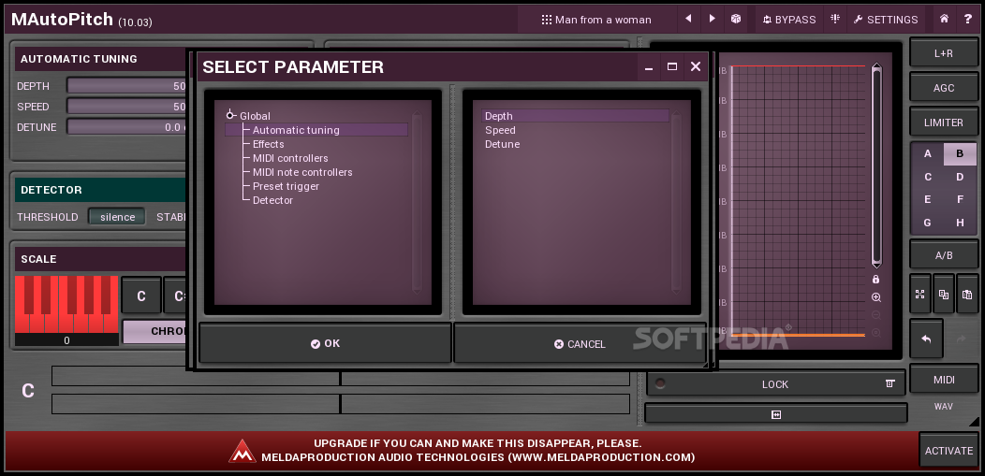Open help with the question mark icon
The height and width of the screenshot is (476, 985).
(967, 19)
